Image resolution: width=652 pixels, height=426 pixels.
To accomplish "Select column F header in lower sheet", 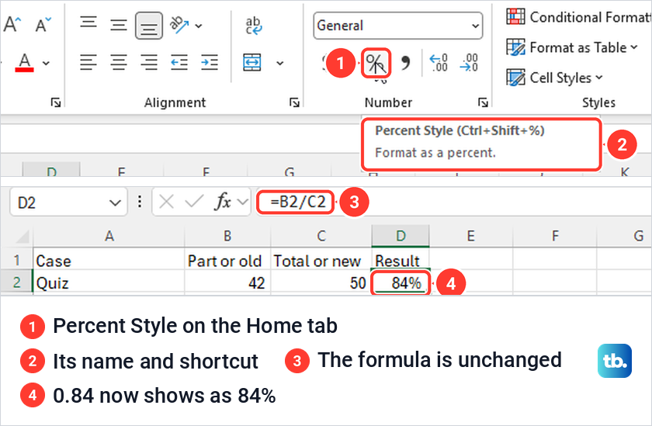I will click(555, 236).
